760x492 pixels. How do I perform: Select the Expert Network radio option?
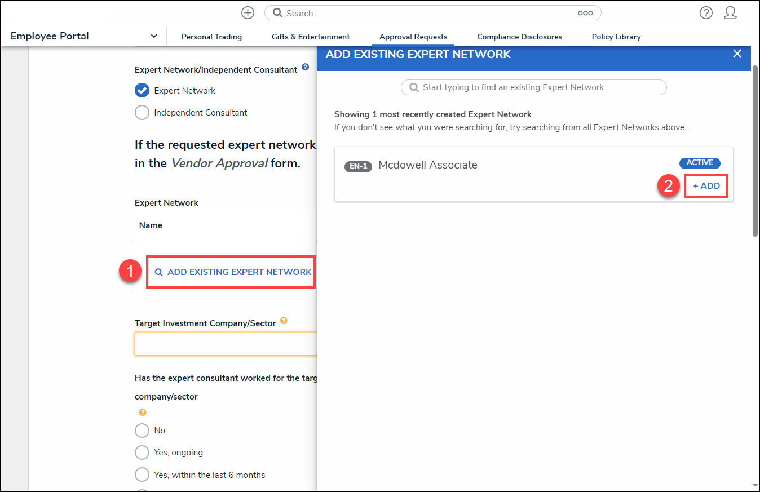(142, 90)
